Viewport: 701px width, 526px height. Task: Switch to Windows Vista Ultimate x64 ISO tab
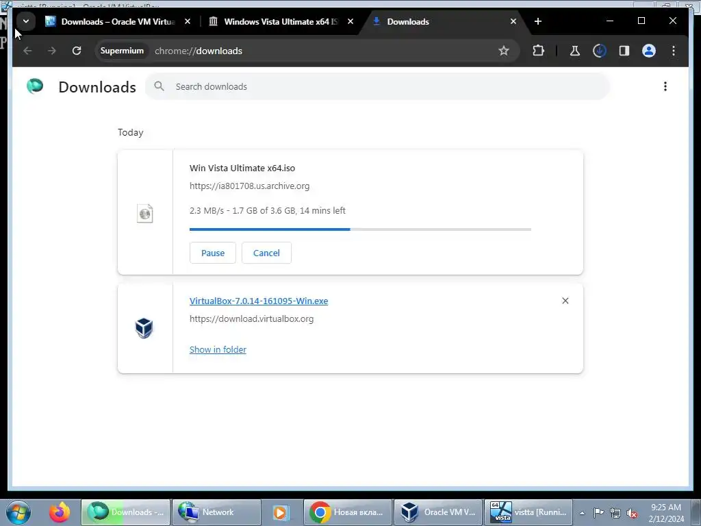point(281,21)
